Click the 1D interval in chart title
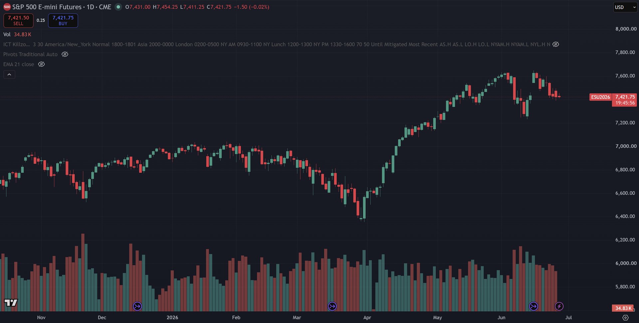The image size is (639, 323). [90, 7]
